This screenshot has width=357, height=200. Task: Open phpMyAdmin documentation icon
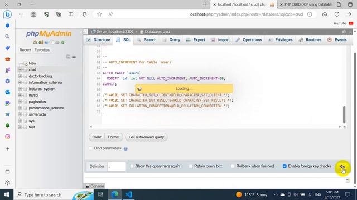coord(46,42)
